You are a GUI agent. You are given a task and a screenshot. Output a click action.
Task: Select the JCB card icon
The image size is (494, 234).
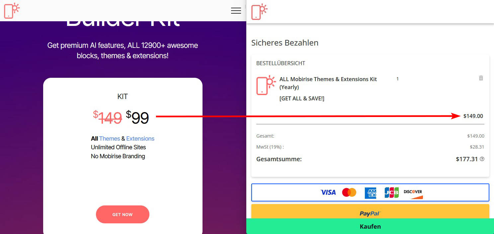[391, 192]
